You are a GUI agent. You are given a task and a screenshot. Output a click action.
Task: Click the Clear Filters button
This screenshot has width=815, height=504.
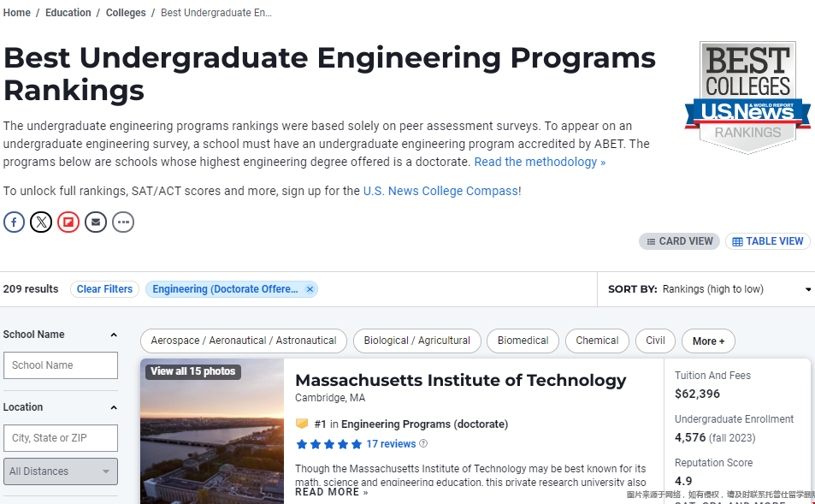click(104, 289)
